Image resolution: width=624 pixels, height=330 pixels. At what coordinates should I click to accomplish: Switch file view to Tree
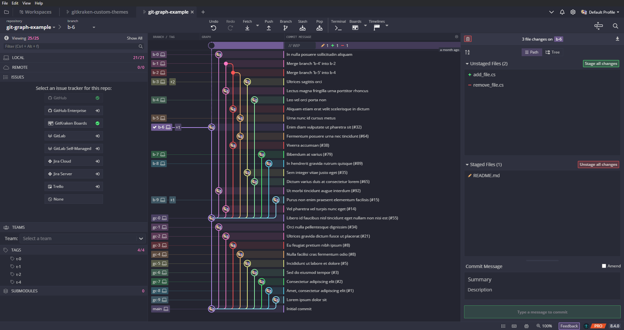point(552,52)
